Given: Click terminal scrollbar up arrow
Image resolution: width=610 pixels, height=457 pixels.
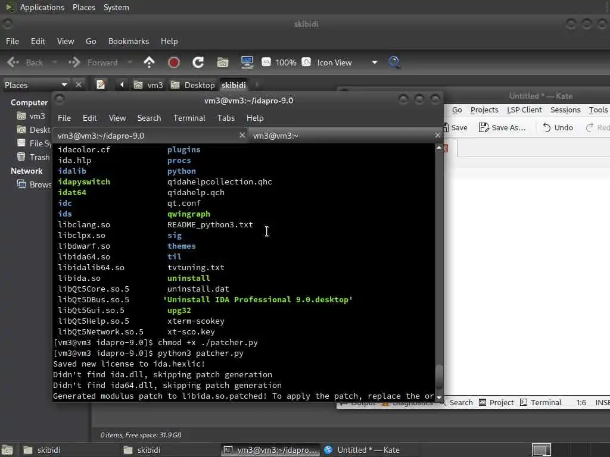Looking at the screenshot, I should (x=439, y=148).
